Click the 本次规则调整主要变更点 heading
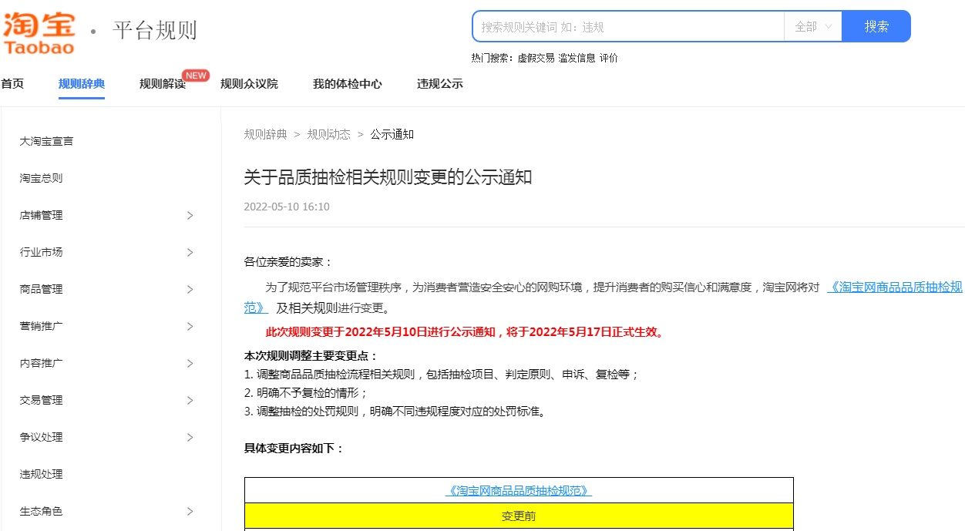The image size is (965, 531). pos(311,356)
